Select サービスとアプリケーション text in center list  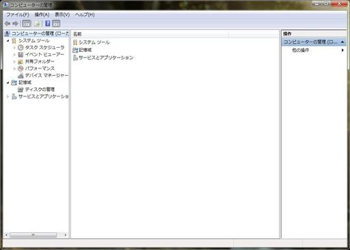106,58
